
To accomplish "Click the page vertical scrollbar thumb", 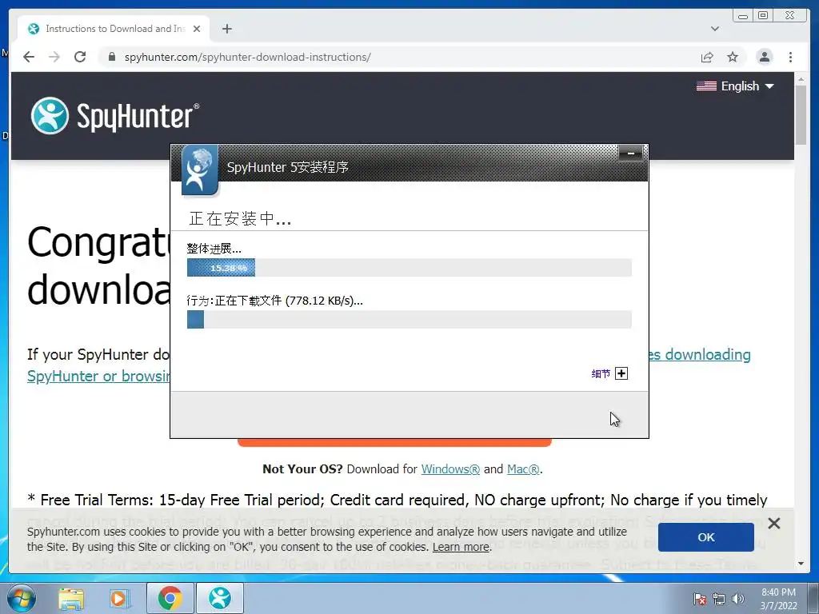I will tap(801, 115).
